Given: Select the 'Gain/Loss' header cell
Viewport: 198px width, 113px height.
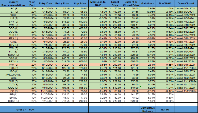Looking at the screenshot, I should click(x=148, y=4).
